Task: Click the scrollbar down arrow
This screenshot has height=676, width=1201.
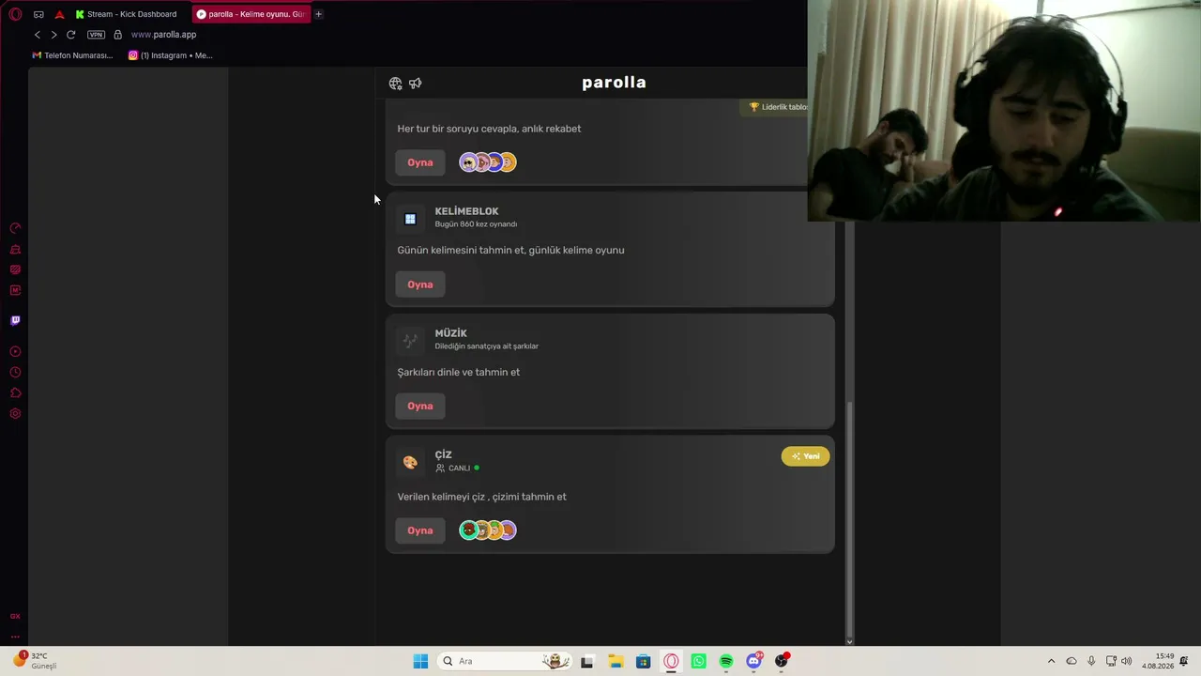Action: [x=850, y=641]
